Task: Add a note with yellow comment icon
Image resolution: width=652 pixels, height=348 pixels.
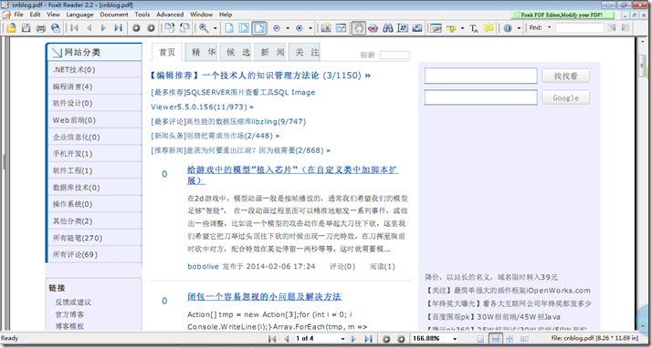Action: coord(489,28)
